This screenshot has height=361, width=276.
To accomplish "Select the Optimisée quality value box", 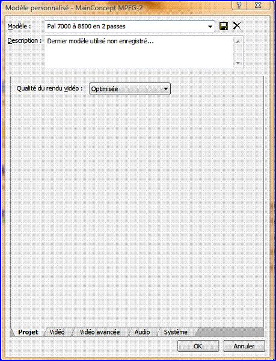I will coord(130,89).
